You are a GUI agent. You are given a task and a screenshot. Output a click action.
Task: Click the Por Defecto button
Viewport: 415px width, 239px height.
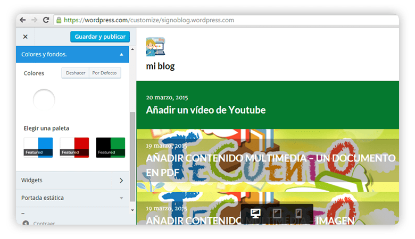(104, 73)
